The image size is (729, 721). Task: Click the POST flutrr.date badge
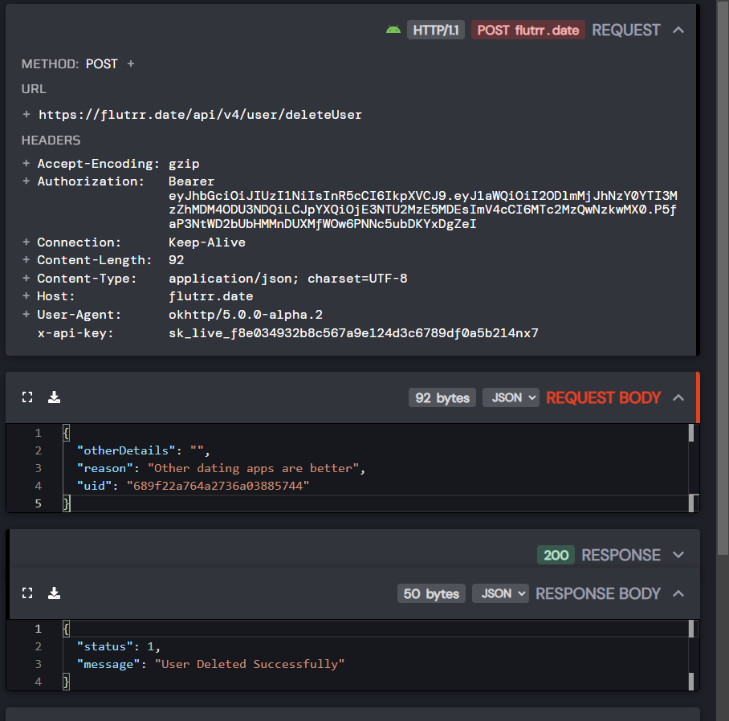(x=527, y=31)
